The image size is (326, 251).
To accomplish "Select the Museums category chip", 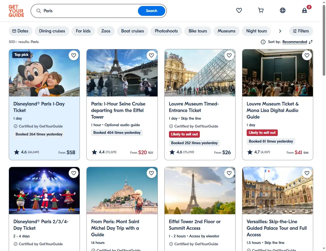I will click(x=227, y=31).
